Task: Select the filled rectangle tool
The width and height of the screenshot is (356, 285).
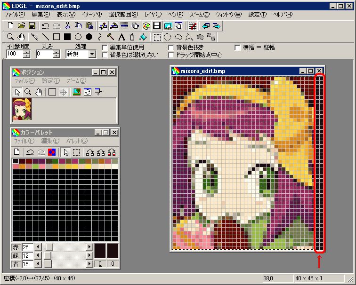Action: pos(67,37)
